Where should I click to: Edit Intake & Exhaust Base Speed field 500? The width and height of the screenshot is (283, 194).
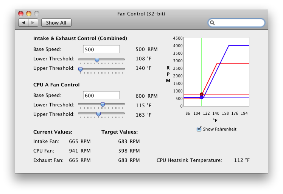[101, 49]
